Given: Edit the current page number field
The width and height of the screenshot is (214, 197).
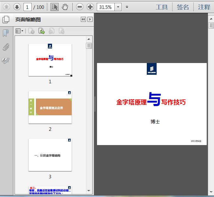Looking at the screenshot, I should 28,7.
